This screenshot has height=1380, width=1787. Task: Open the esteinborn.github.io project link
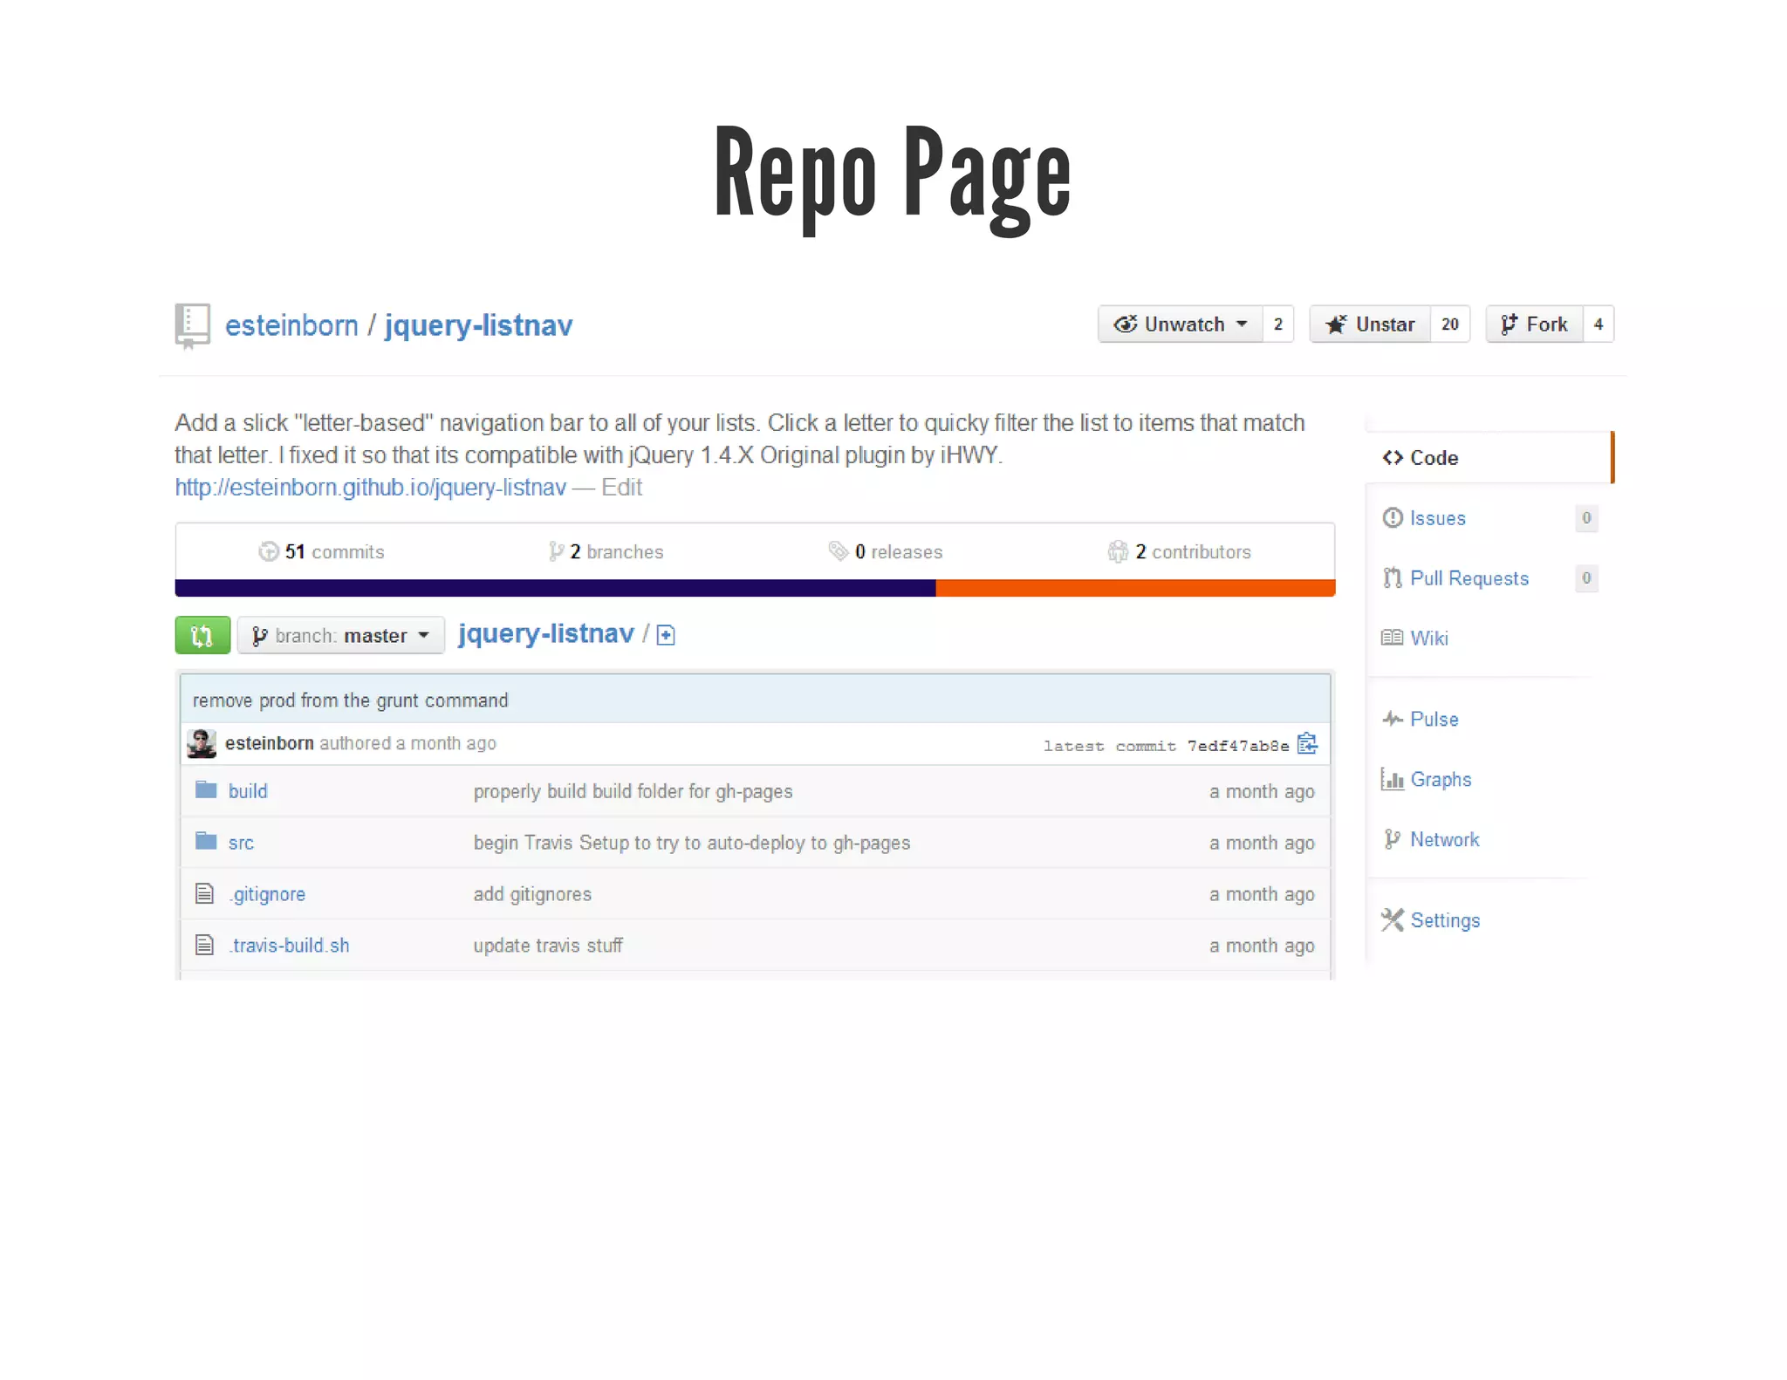click(x=370, y=488)
